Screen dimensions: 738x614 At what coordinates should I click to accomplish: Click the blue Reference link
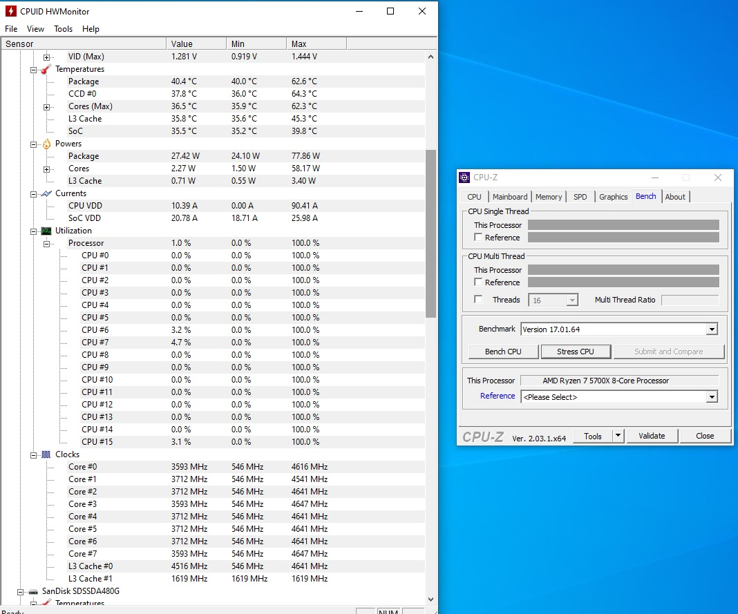pos(497,396)
